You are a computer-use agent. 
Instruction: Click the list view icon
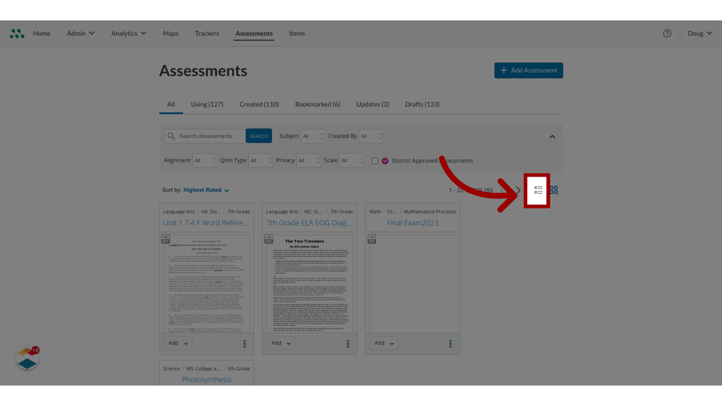tap(538, 190)
